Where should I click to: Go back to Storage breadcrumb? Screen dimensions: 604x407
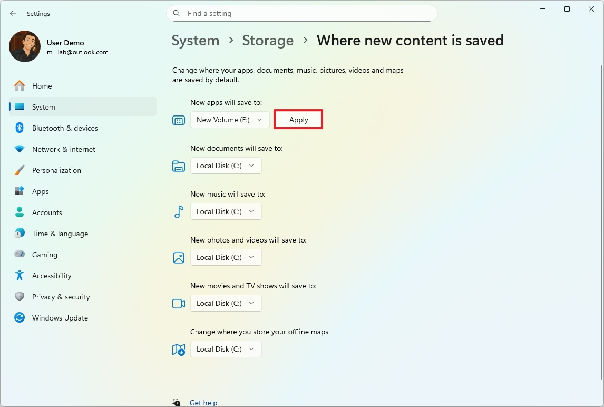pos(268,41)
